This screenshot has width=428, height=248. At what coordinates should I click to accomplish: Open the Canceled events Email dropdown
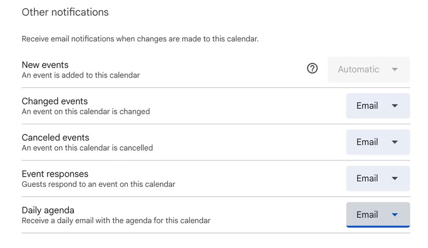point(378,142)
